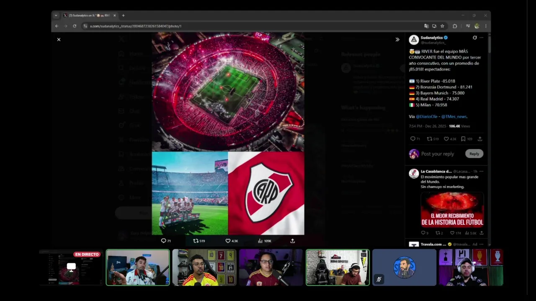Viewport: 536px width, 301px height.
Task: Close the photo viewer with the X icon
Action: pos(59,39)
